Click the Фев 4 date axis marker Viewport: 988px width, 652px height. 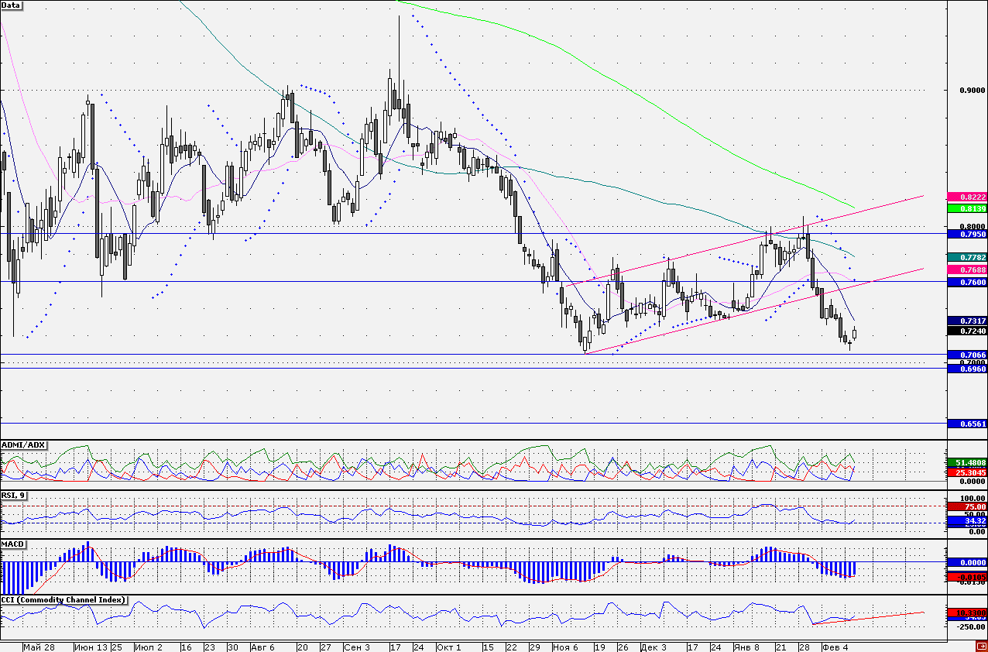[x=835, y=646]
